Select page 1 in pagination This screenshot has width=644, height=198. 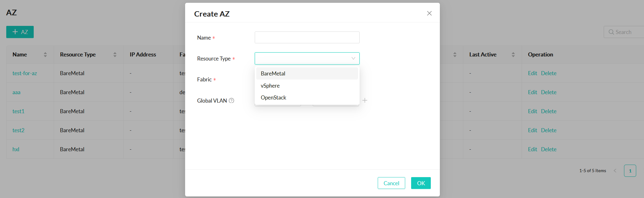[630, 171]
